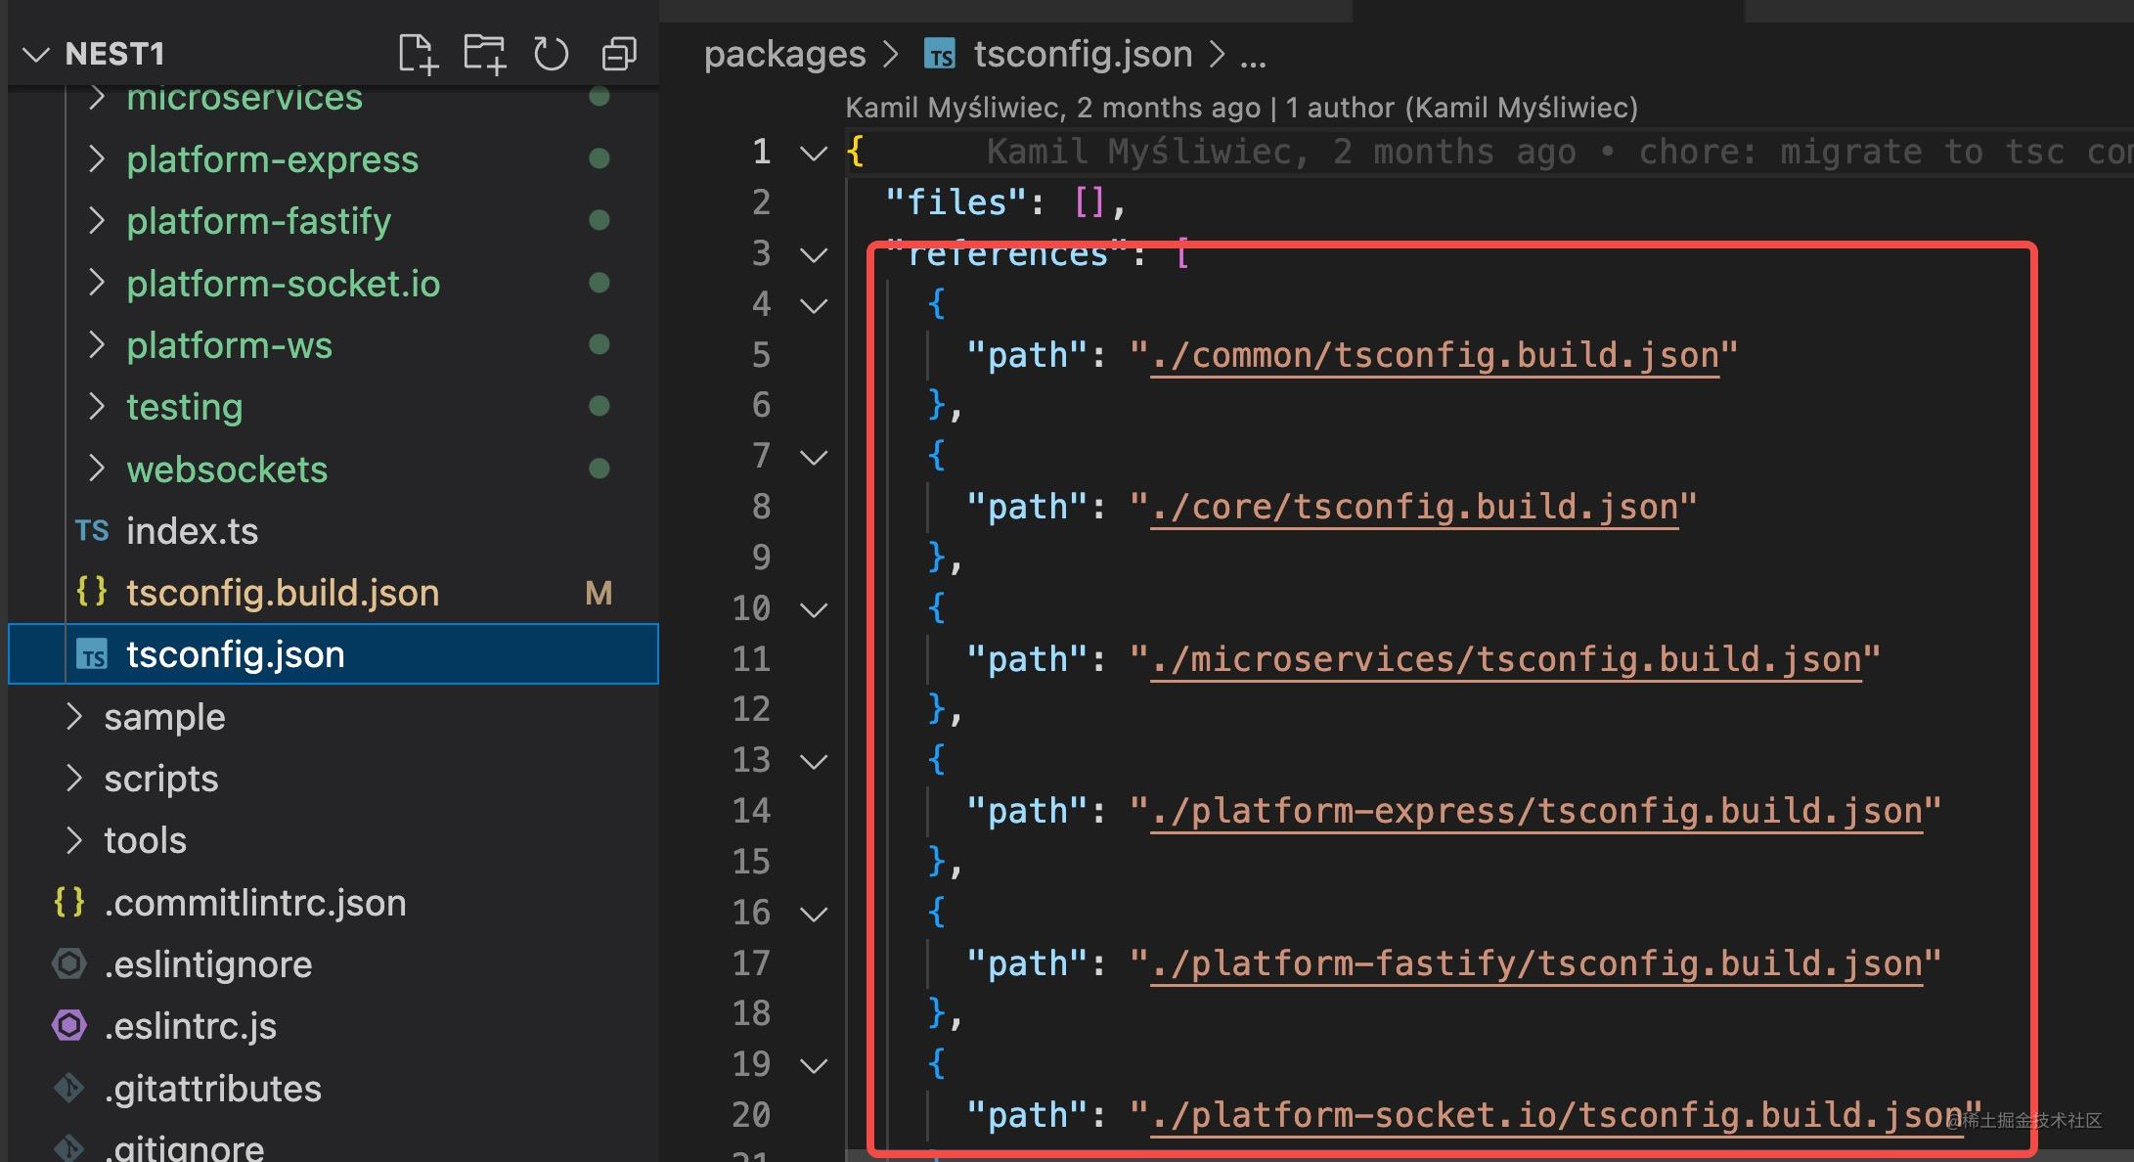This screenshot has width=2134, height=1162.
Task: Click the New File icon in explorer header
Action: coord(418,54)
